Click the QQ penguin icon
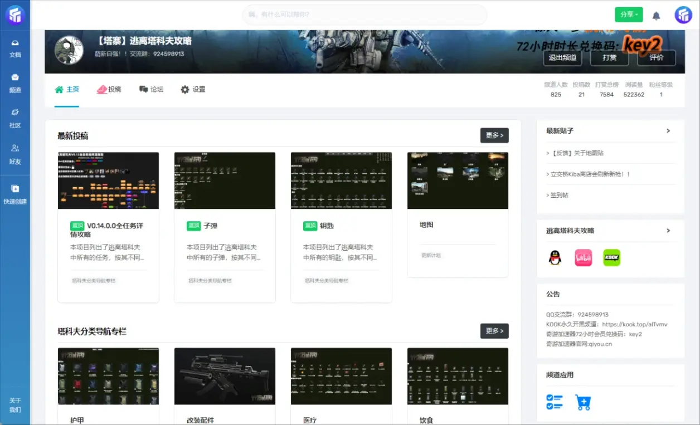700x425 pixels. click(555, 257)
